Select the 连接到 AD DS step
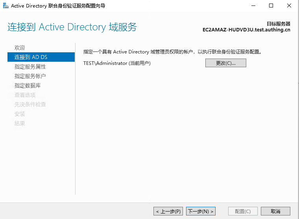This screenshot has height=219, width=299. pos(41,57)
